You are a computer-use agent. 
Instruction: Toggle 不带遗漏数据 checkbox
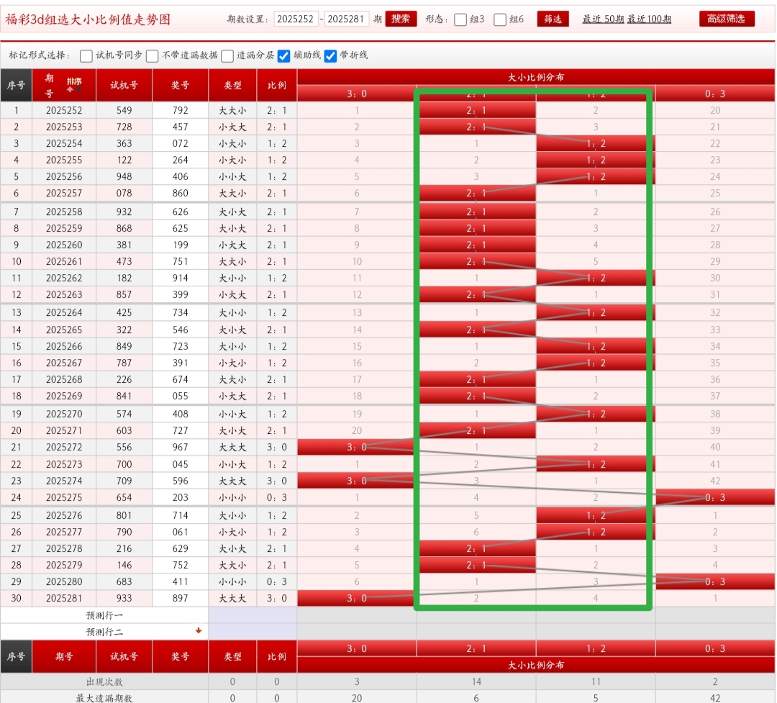pos(153,55)
